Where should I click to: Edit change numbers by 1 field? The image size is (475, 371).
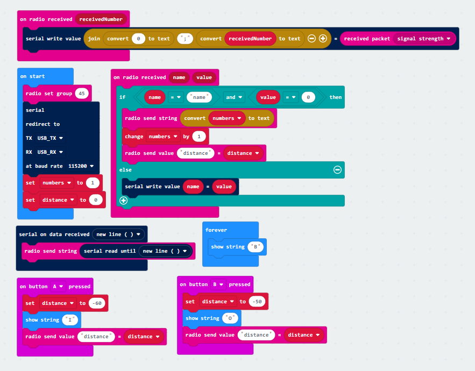point(199,137)
